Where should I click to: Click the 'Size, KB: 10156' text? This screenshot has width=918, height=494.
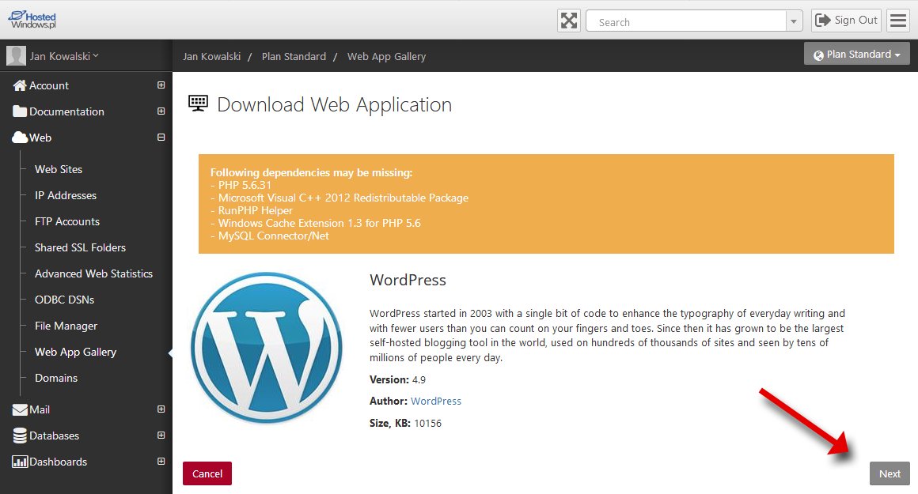(x=405, y=424)
